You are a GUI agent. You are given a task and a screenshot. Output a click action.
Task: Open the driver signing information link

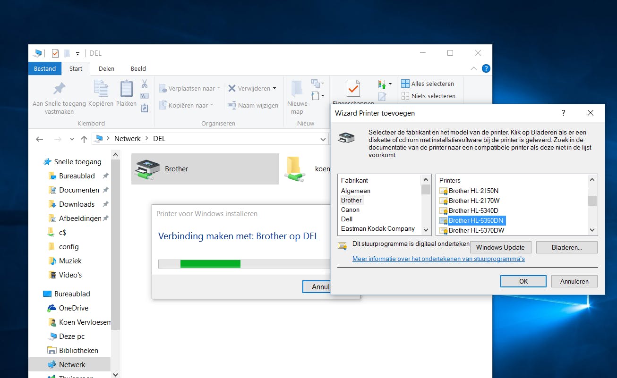click(x=438, y=259)
